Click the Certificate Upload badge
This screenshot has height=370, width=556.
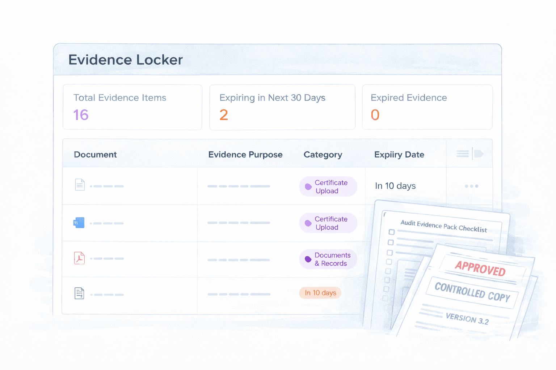point(328,186)
